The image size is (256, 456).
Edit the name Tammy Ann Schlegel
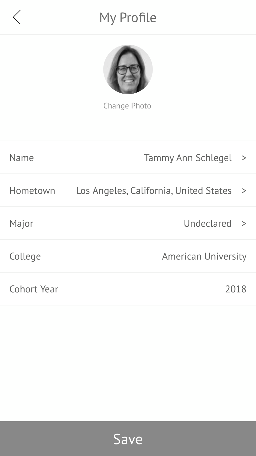tap(188, 158)
